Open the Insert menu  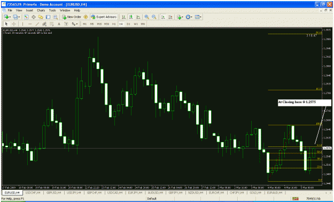click(x=29, y=10)
